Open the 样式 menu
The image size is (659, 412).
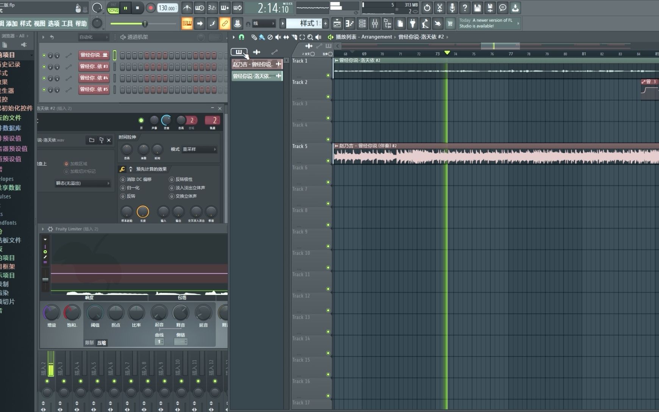(x=25, y=23)
